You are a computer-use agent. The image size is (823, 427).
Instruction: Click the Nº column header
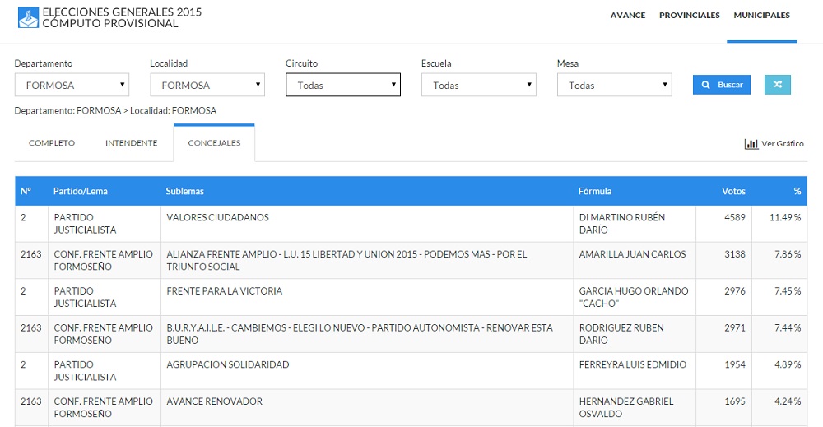click(26, 191)
